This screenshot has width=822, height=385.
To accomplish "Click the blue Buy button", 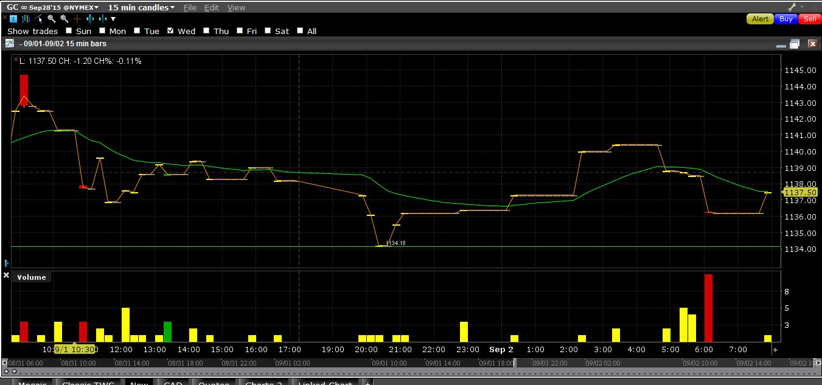I will tap(786, 19).
